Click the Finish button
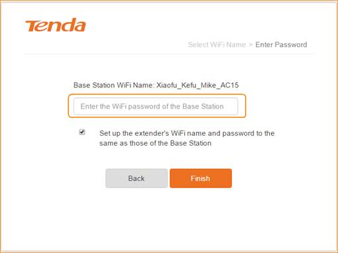 (201, 178)
